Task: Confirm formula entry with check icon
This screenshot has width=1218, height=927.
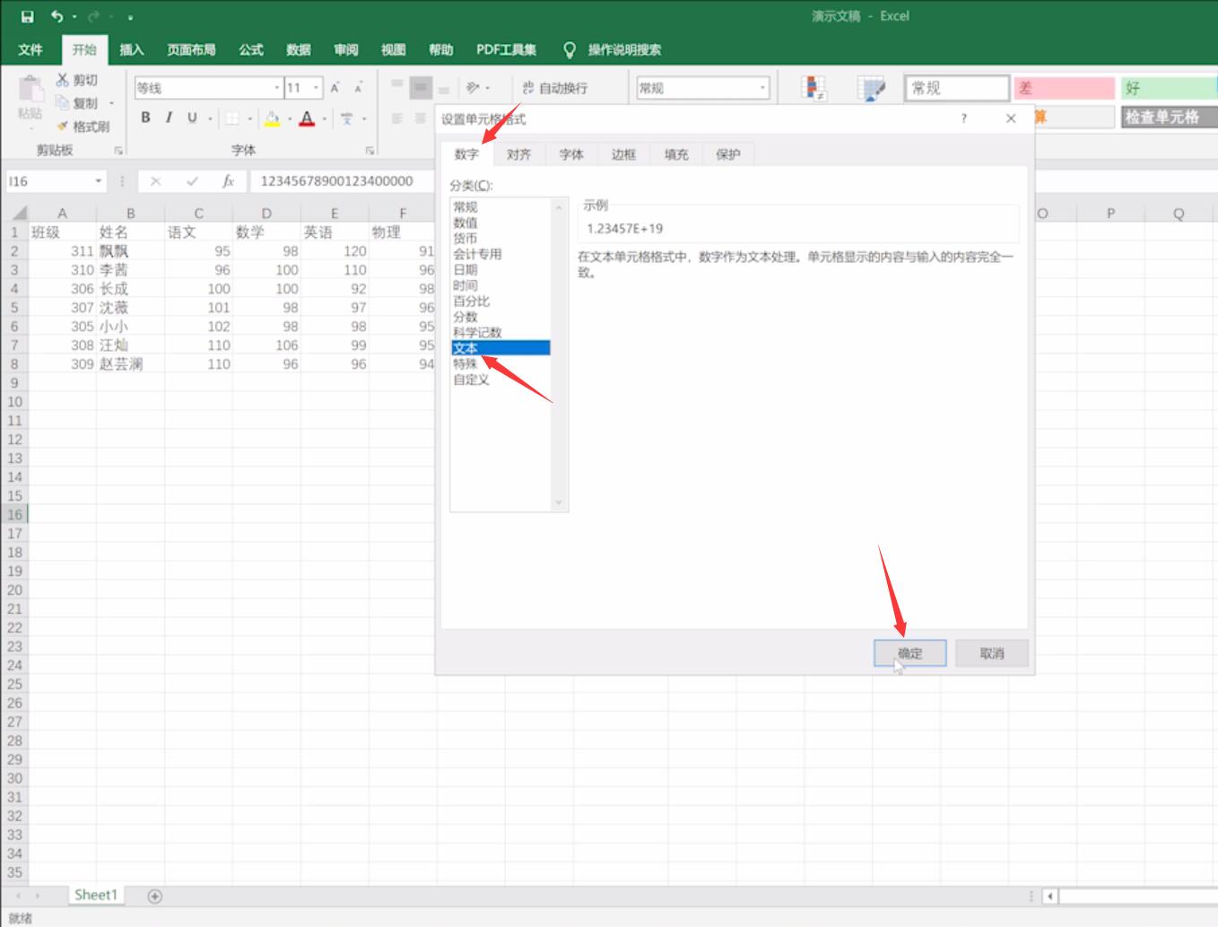Action: pyautogui.click(x=192, y=181)
